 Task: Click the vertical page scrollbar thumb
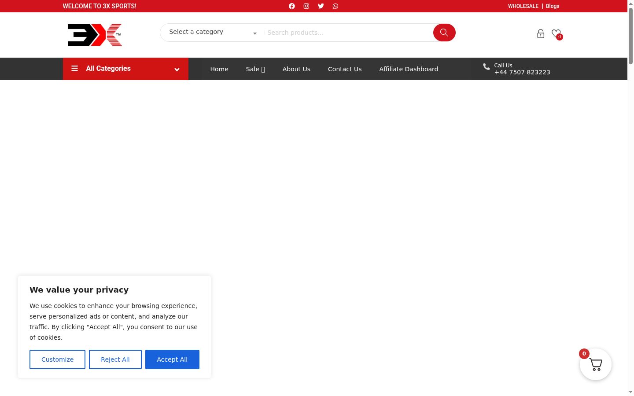pos(630,36)
